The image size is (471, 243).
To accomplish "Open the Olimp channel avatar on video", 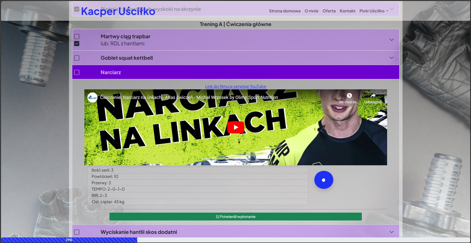I will (92, 97).
